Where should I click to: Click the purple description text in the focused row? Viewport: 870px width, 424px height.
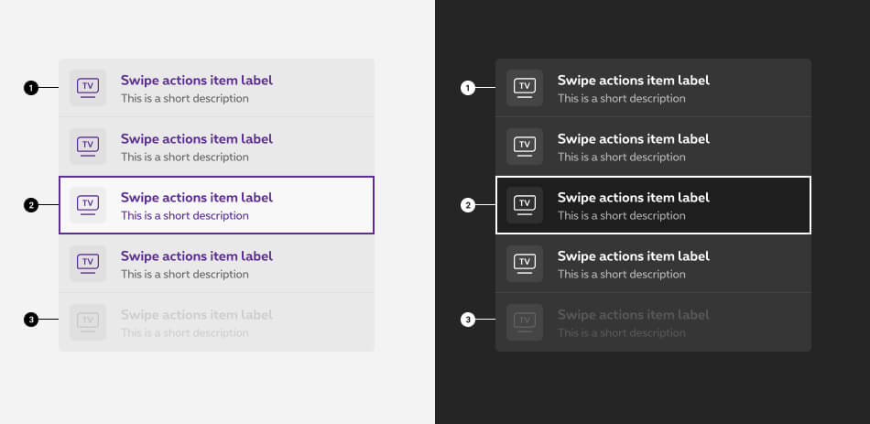(x=185, y=216)
